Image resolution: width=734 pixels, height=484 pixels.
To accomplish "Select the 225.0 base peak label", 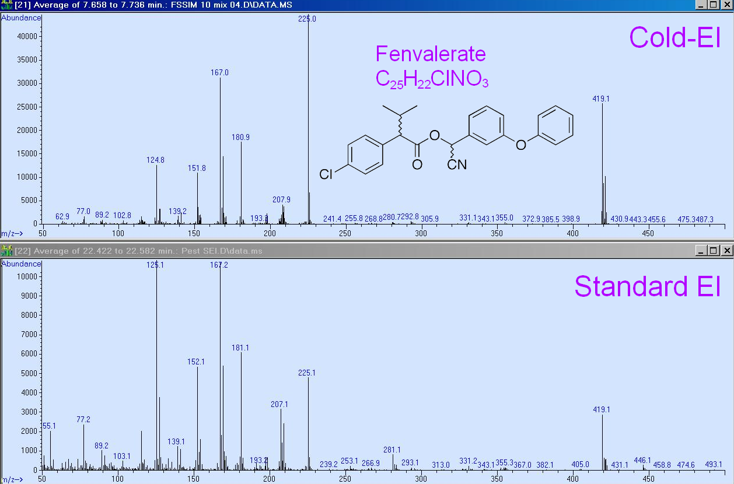I will [x=308, y=18].
